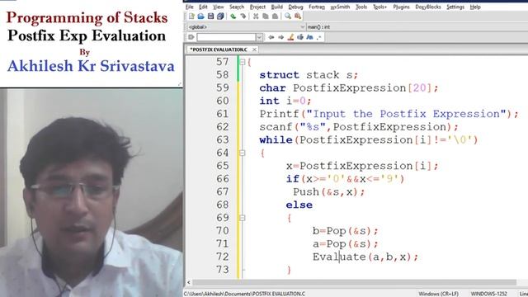This screenshot has height=297, width=528.
Task: Open the Fortran menu
Action: [x=317, y=7]
